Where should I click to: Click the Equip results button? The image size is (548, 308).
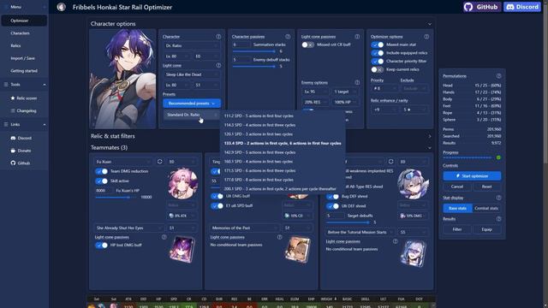point(487,229)
